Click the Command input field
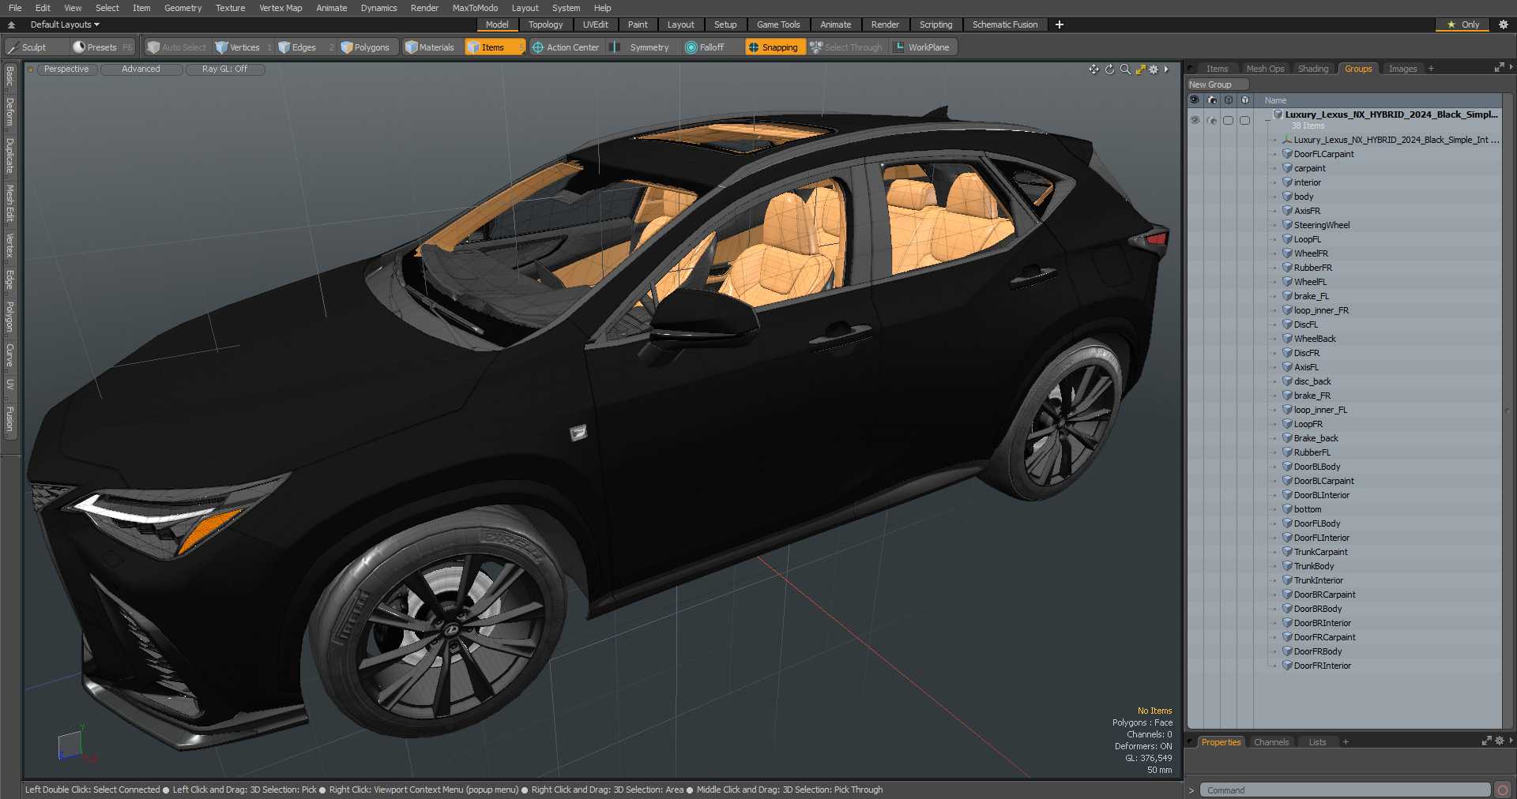The width and height of the screenshot is (1517, 799). (1345, 790)
